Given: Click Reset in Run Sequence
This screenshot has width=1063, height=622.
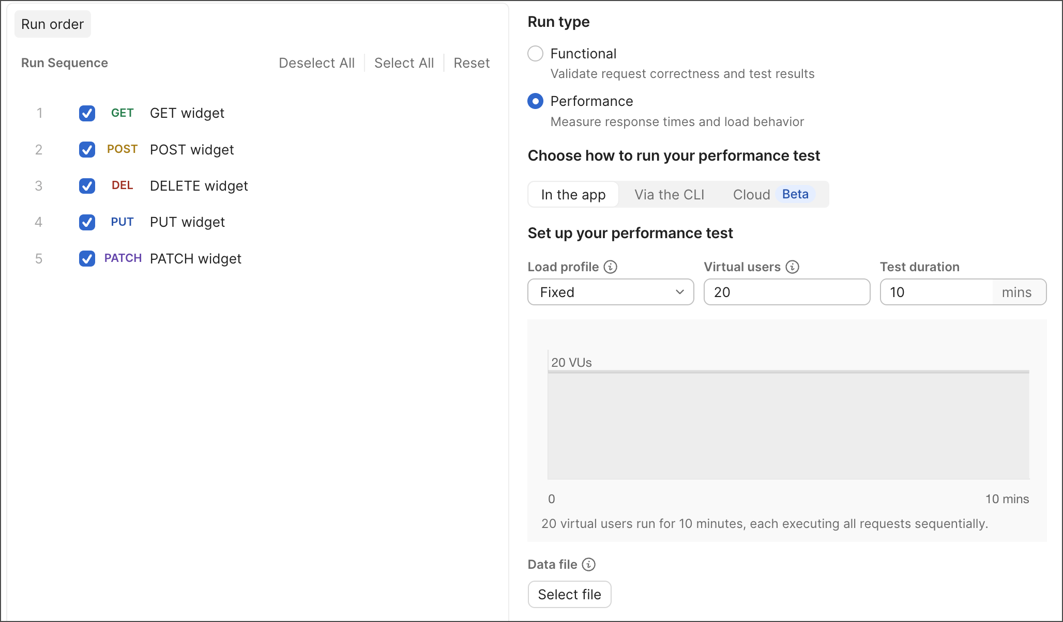Looking at the screenshot, I should click(x=472, y=63).
